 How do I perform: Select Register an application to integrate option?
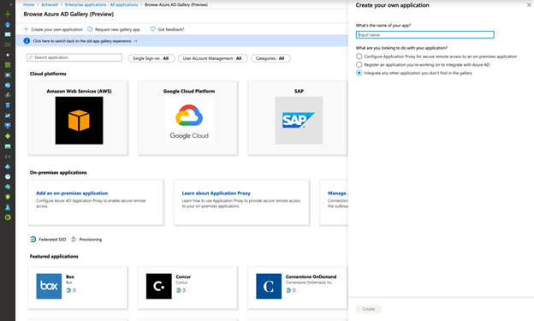tap(359, 64)
